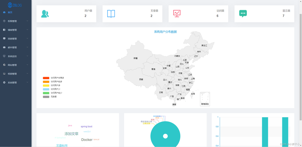Screen dimensions: 302x147
Task: Click the Docker tag in word cloud
Action: click(87, 140)
